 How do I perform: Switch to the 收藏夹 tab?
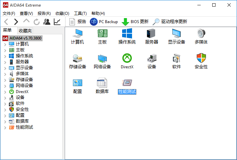(25, 31)
